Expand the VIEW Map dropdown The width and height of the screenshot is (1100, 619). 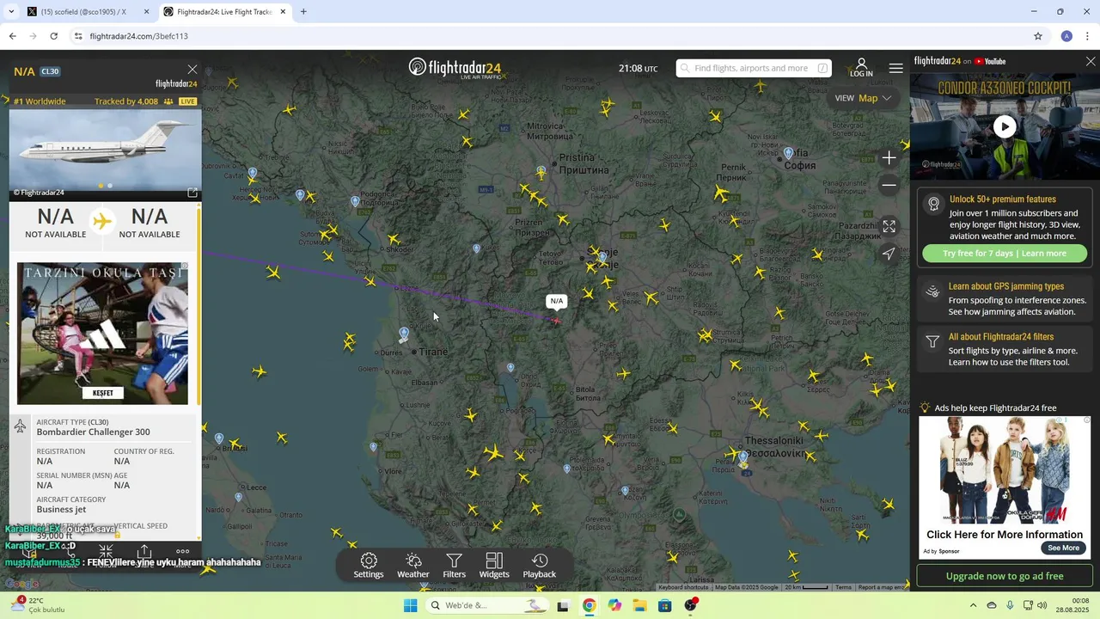coord(864,98)
